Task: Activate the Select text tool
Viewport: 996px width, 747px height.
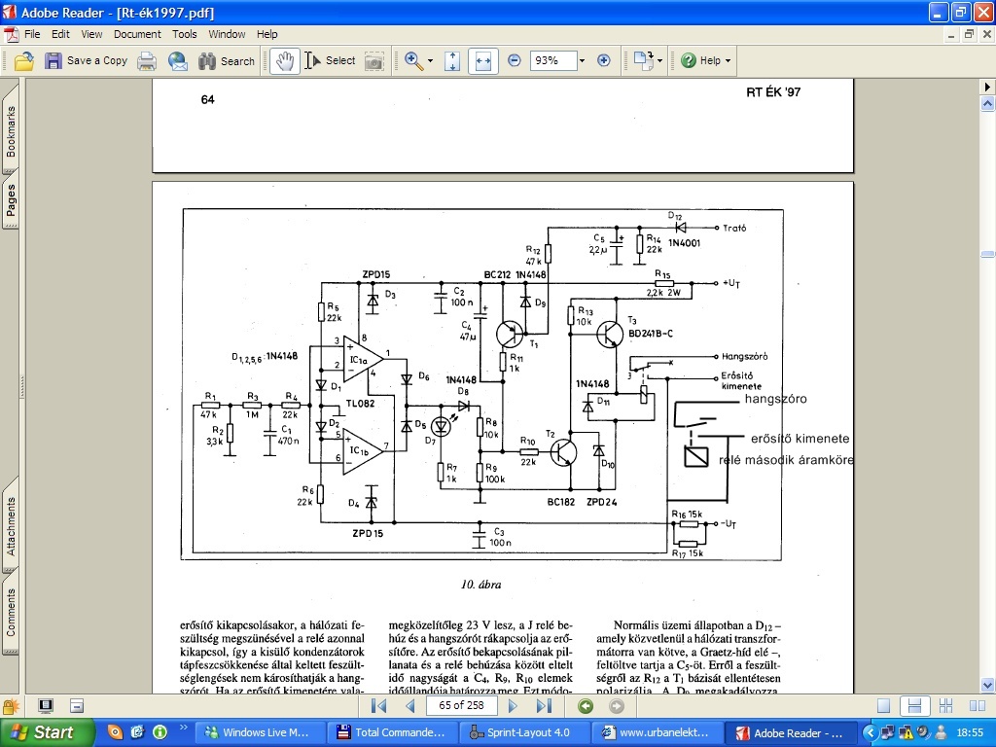Action: tap(330, 61)
